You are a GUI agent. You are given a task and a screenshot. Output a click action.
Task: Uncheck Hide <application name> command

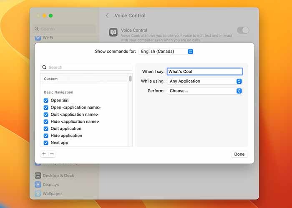tap(46, 121)
